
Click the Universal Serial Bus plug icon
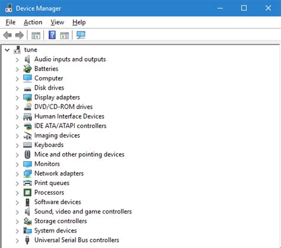[27, 240]
